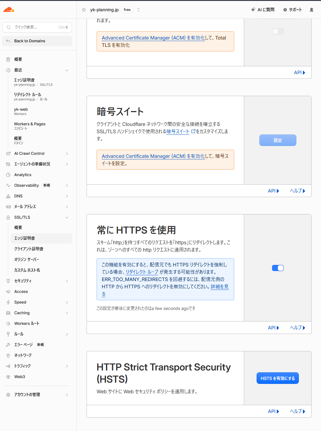The image size is (321, 431).
Task: Expand the Observability menu chevron
Action: (67, 186)
